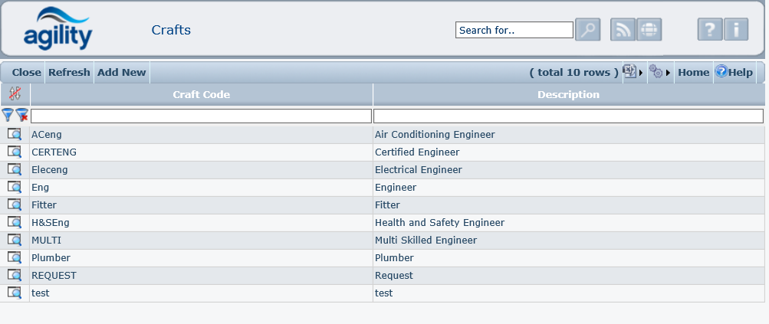The image size is (769, 324).
Task: Go to Home from the toolbar
Action: 693,72
